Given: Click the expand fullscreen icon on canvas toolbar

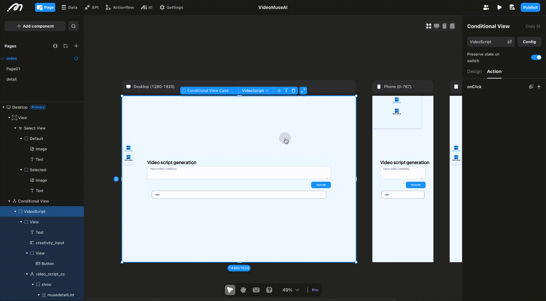Looking at the screenshot, I should (x=303, y=91).
